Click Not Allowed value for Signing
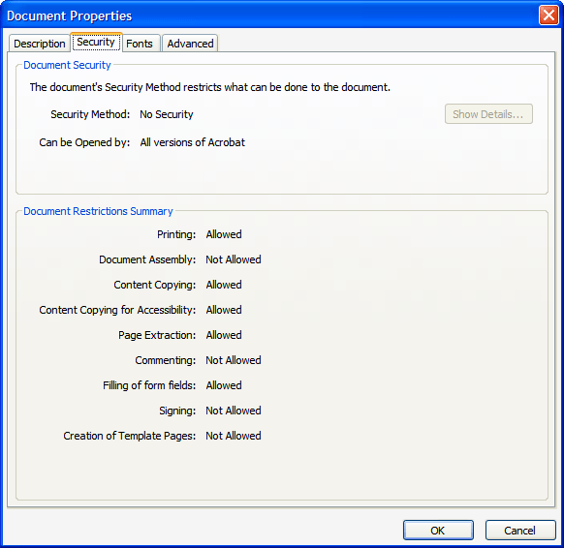 [234, 411]
